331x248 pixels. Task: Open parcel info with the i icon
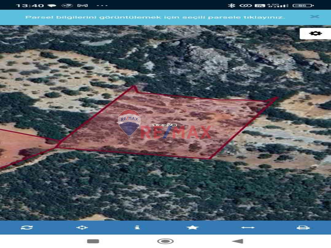[137, 227]
